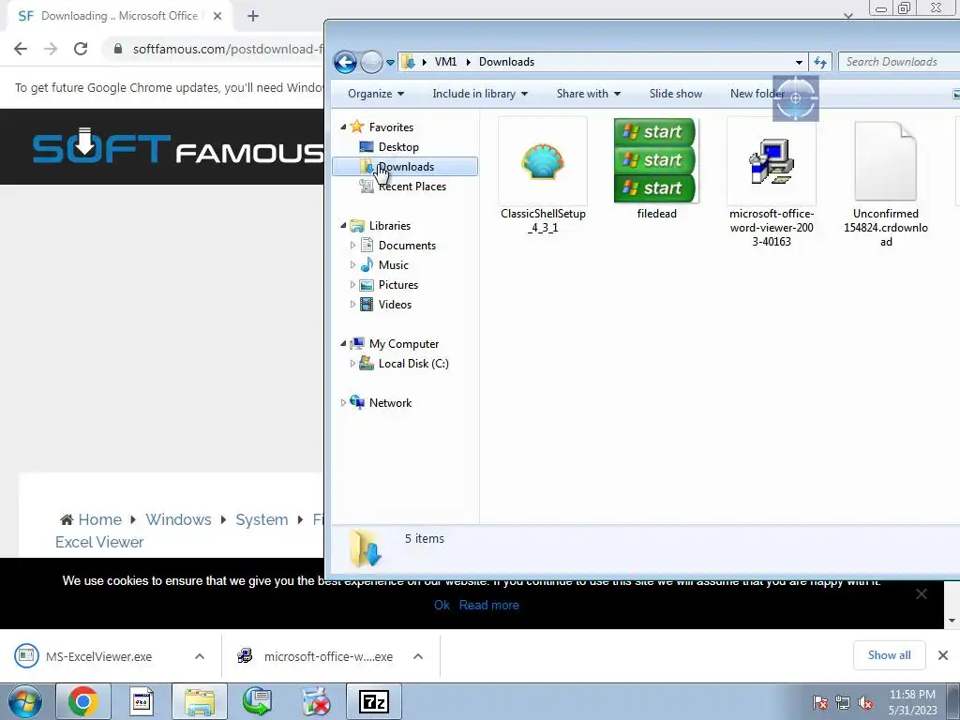Dismiss the cookie banner
This screenshot has width=960, height=720.
click(921, 593)
